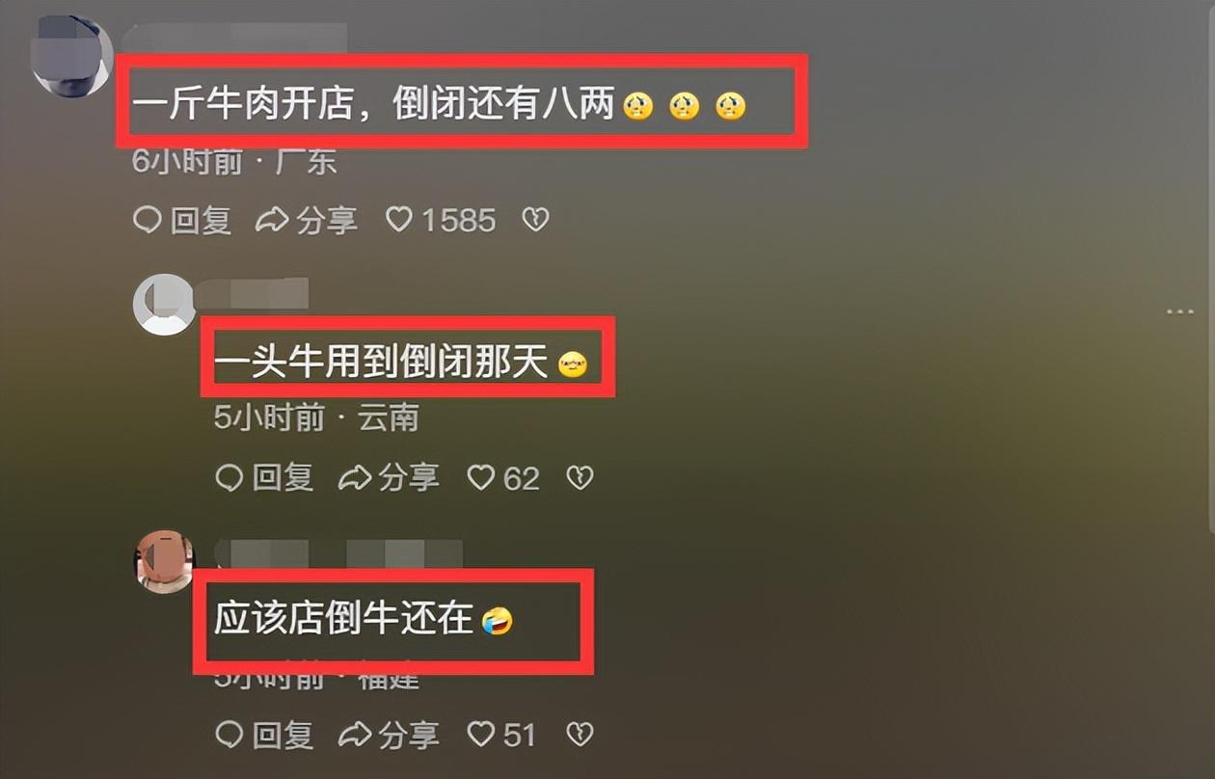Open comment text 一斤牛肉开店，倒闭还有八两

pos(373,104)
